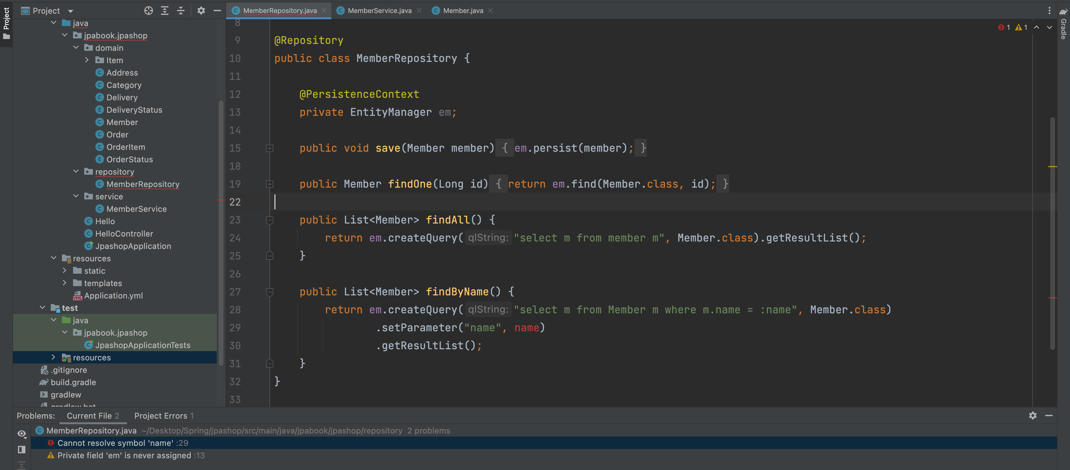Click the collapse all icon in Project panel
The width and height of the screenshot is (1070, 470).
point(181,11)
